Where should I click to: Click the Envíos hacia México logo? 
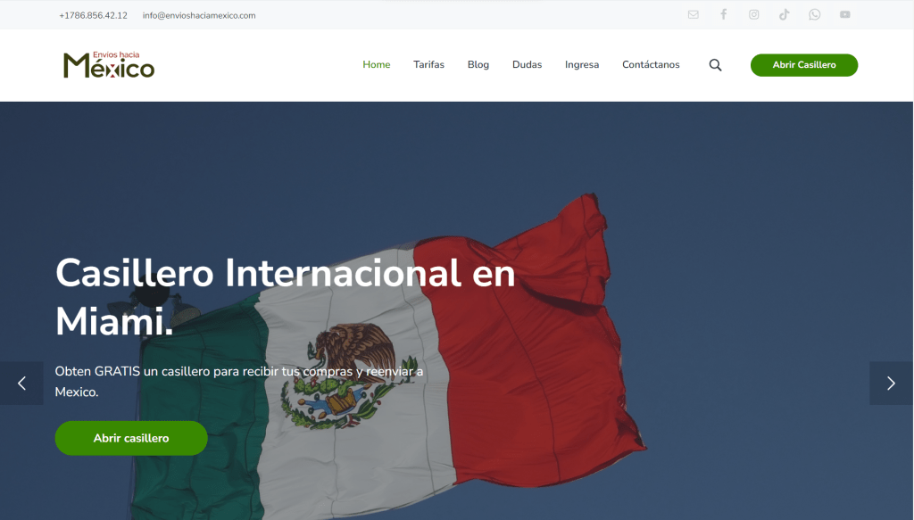[x=109, y=64]
